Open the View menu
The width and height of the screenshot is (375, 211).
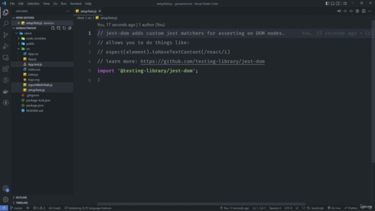pos(46,4)
